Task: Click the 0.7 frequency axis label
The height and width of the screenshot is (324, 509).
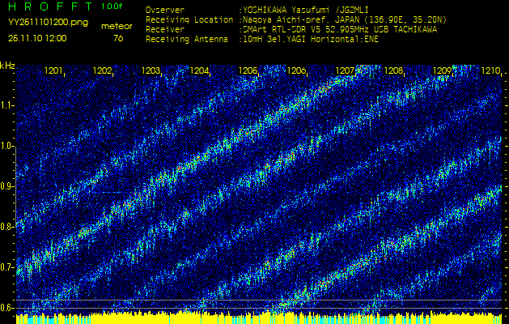Action: tap(7, 267)
